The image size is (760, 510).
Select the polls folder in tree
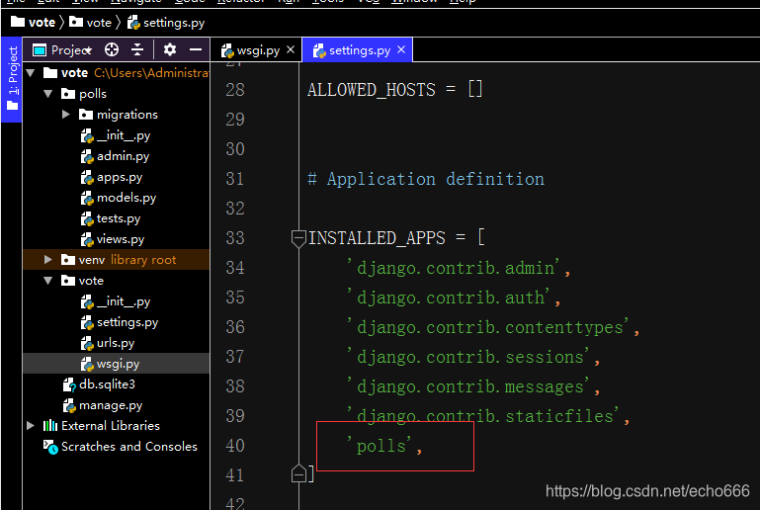(93, 94)
